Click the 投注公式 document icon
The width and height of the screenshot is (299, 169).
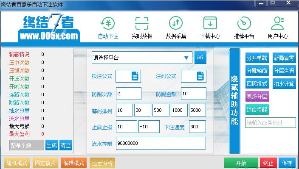coord(135,76)
